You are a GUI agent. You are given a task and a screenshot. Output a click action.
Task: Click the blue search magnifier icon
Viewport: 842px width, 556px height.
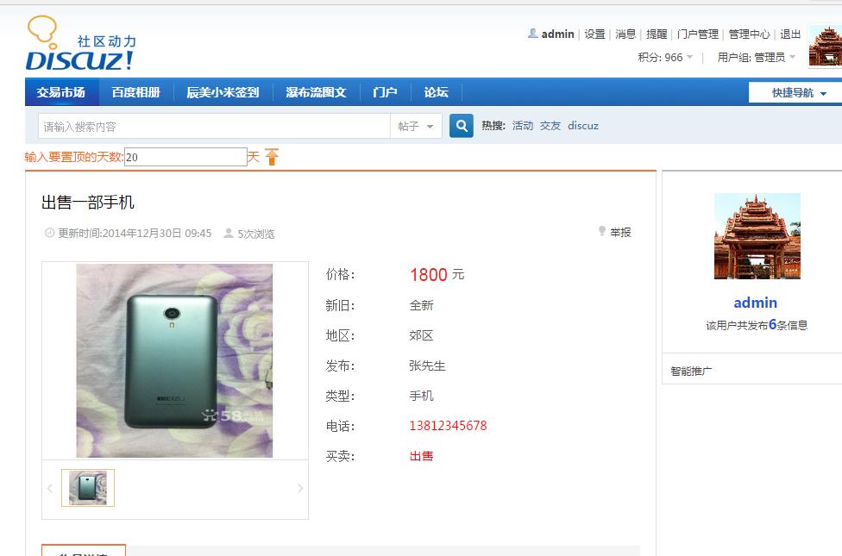(461, 125)
